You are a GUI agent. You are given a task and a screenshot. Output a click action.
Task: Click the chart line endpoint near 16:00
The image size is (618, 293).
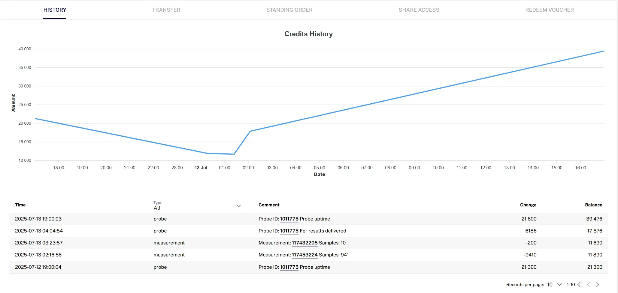pos(604,51)
